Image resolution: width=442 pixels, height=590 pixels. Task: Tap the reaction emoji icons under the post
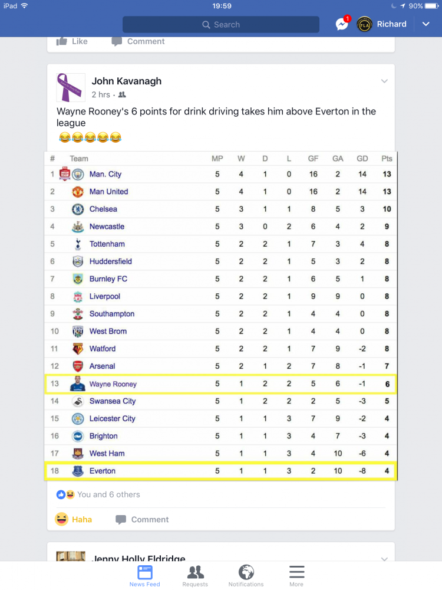coord(65,494)
